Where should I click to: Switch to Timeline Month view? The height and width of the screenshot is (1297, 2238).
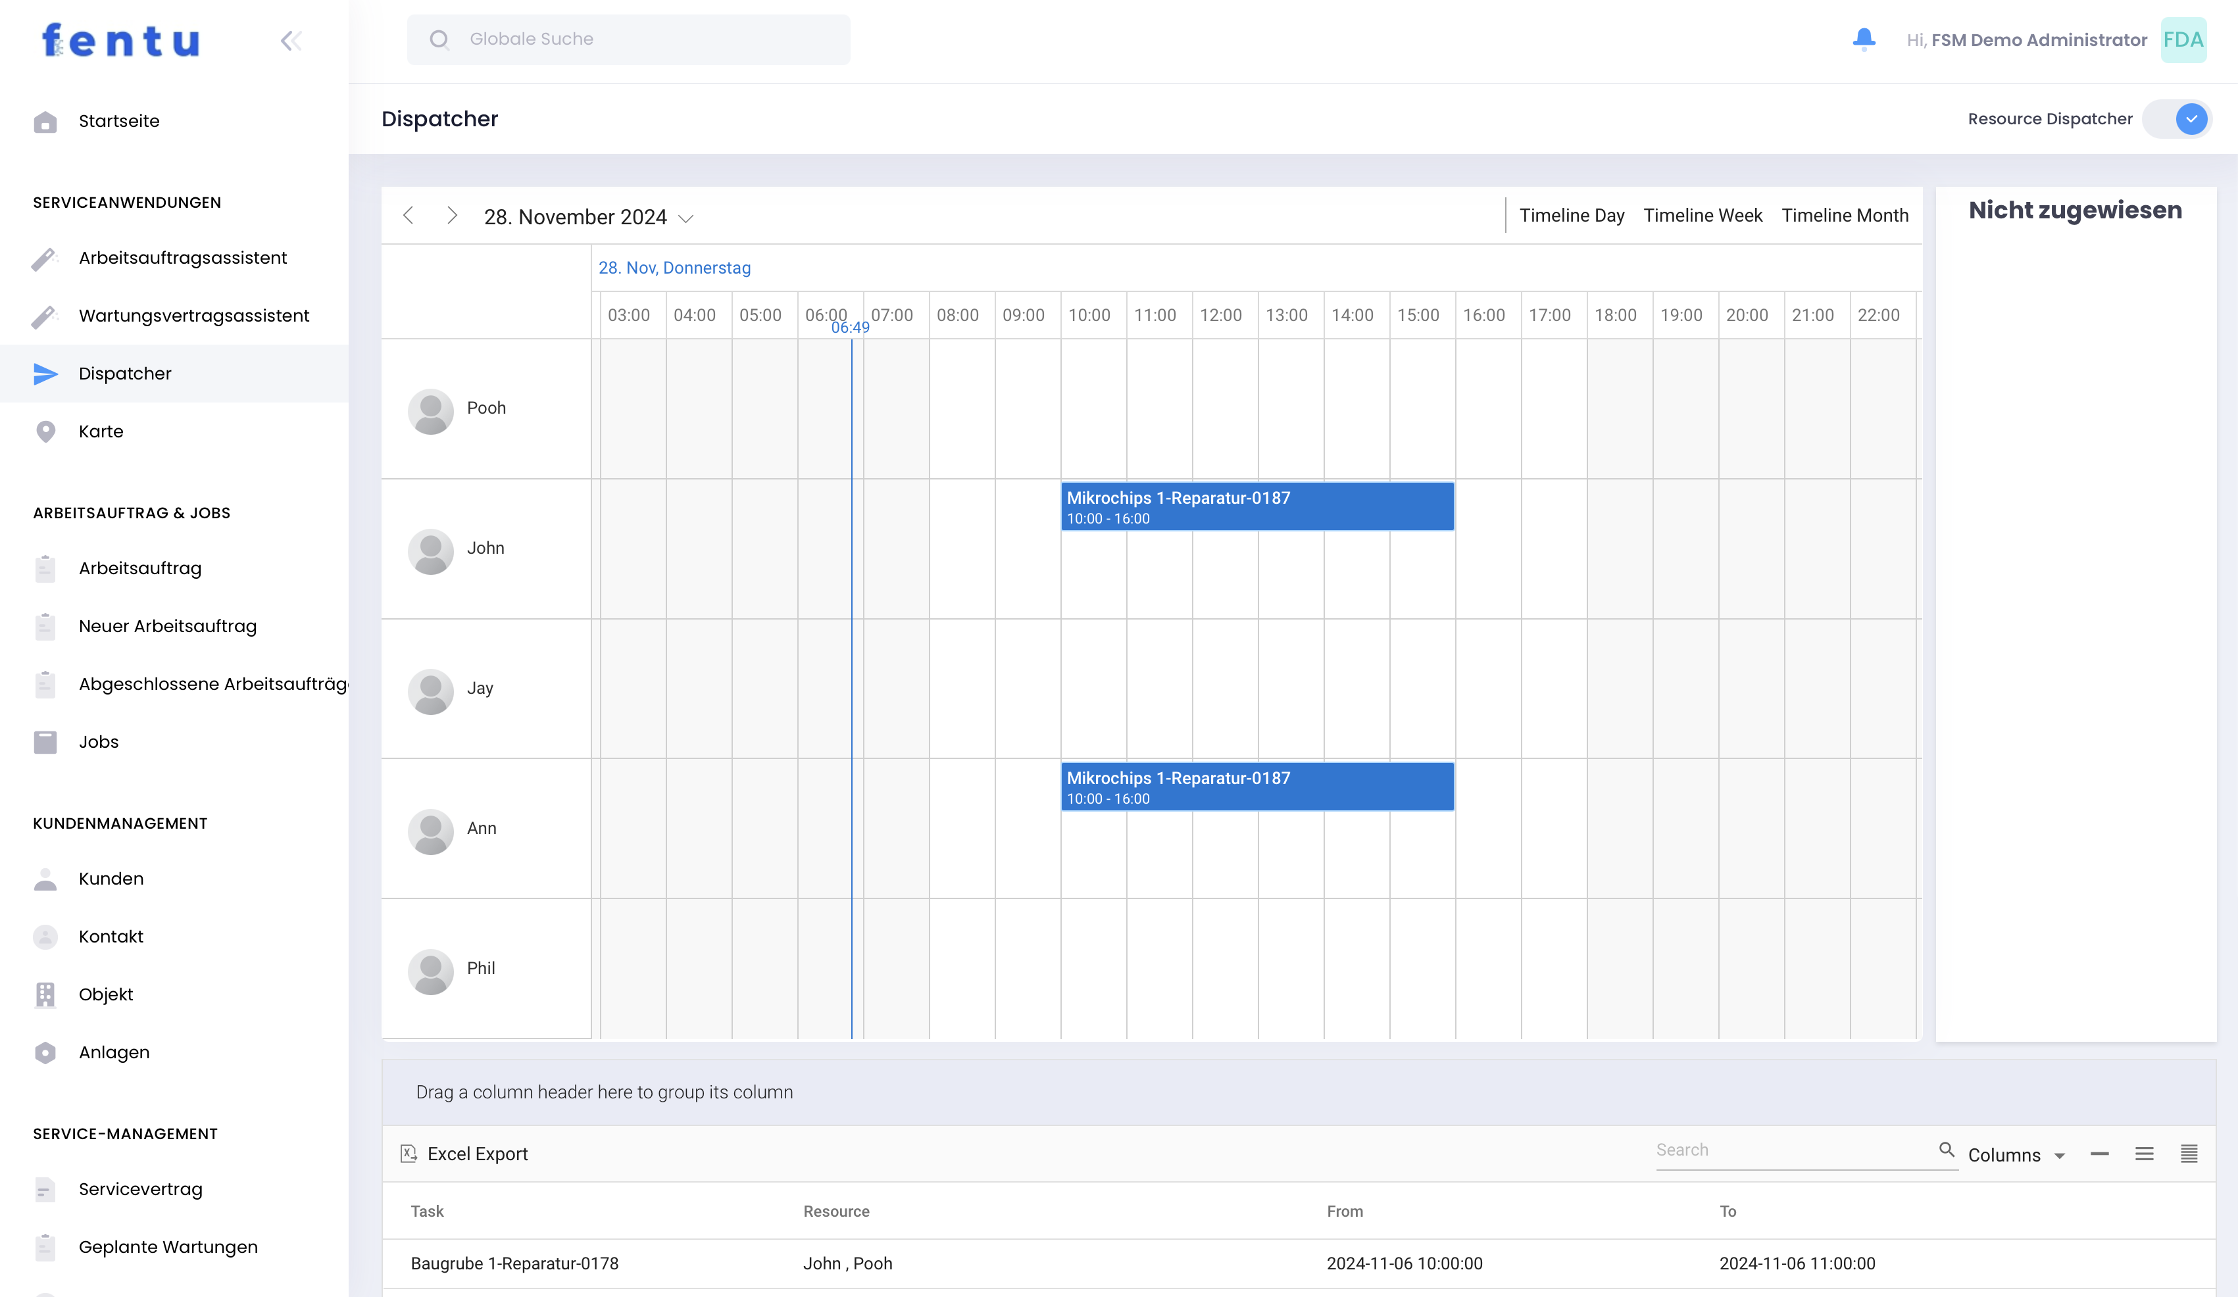1845,216
